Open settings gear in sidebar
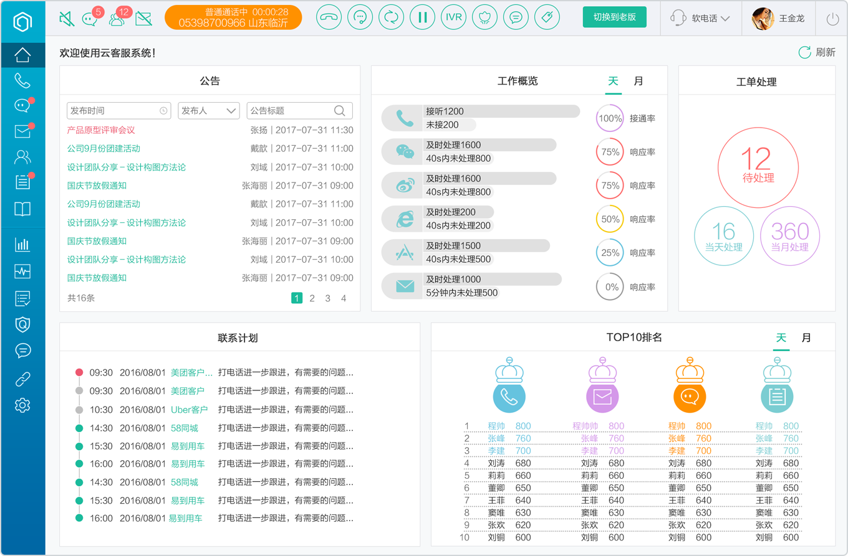Image resolution: width=848 pixels, height=556 pixels. (22, 405)
